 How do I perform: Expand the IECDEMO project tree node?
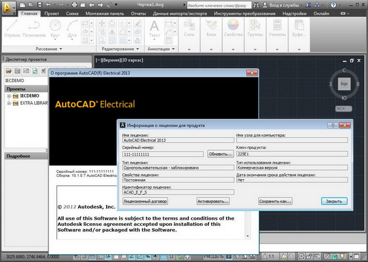[9, 96]
